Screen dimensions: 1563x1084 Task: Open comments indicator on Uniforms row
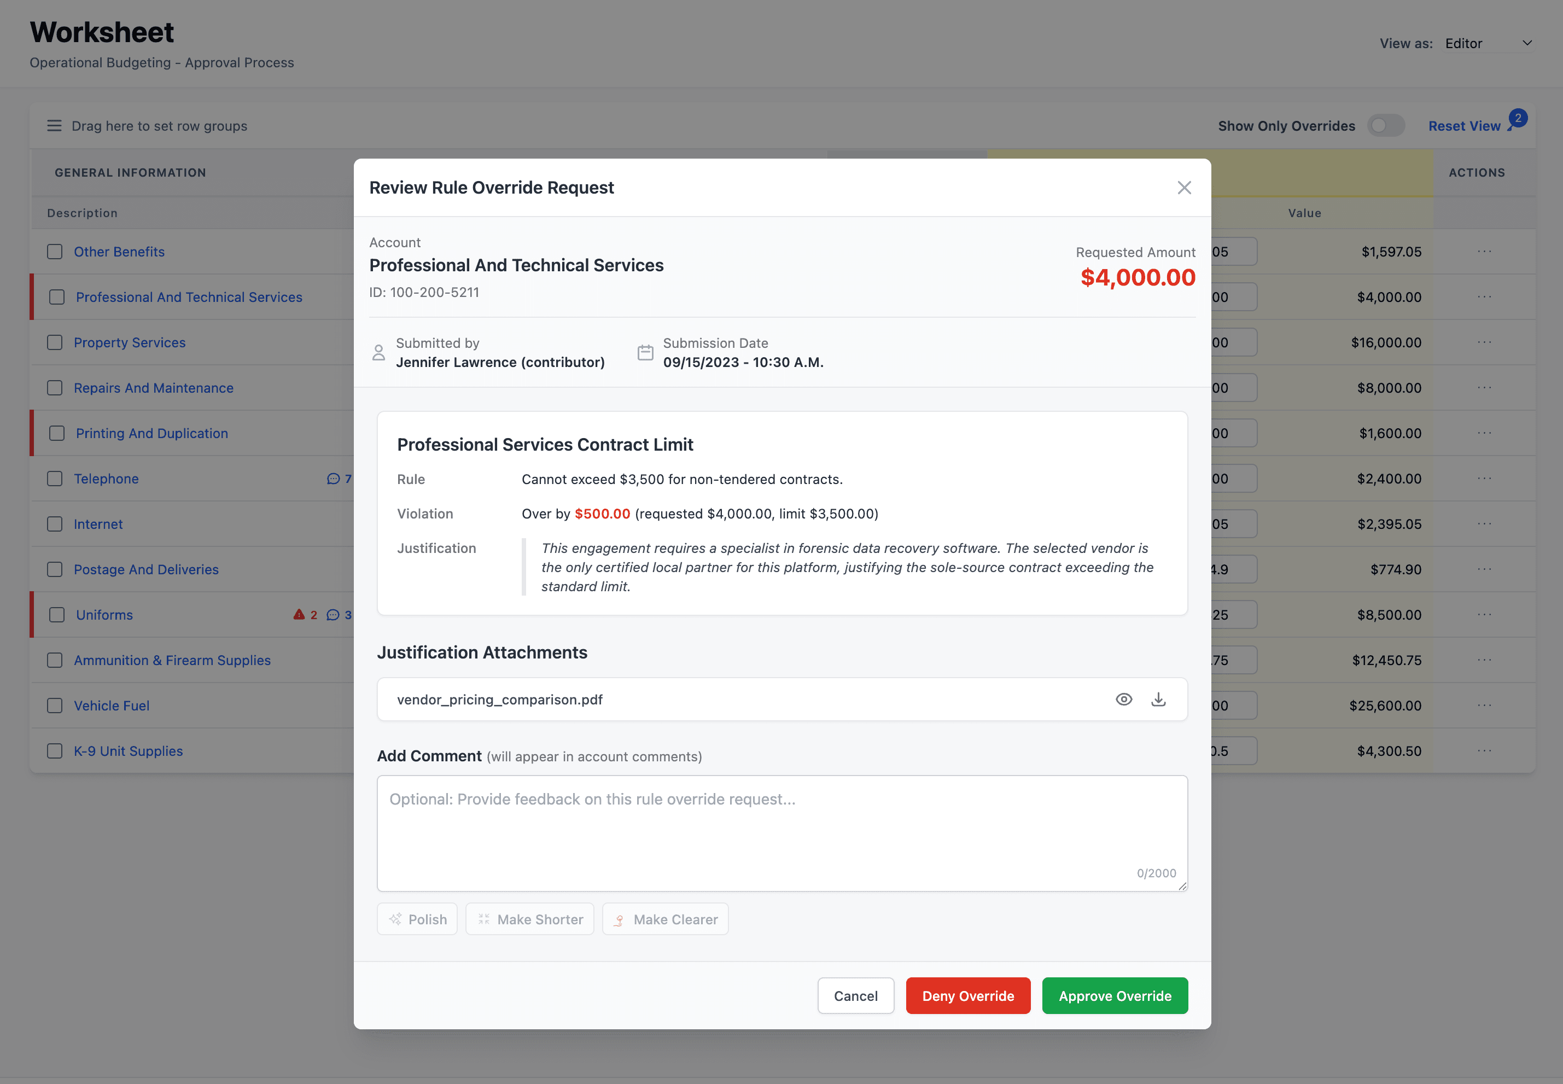point(334,615)
